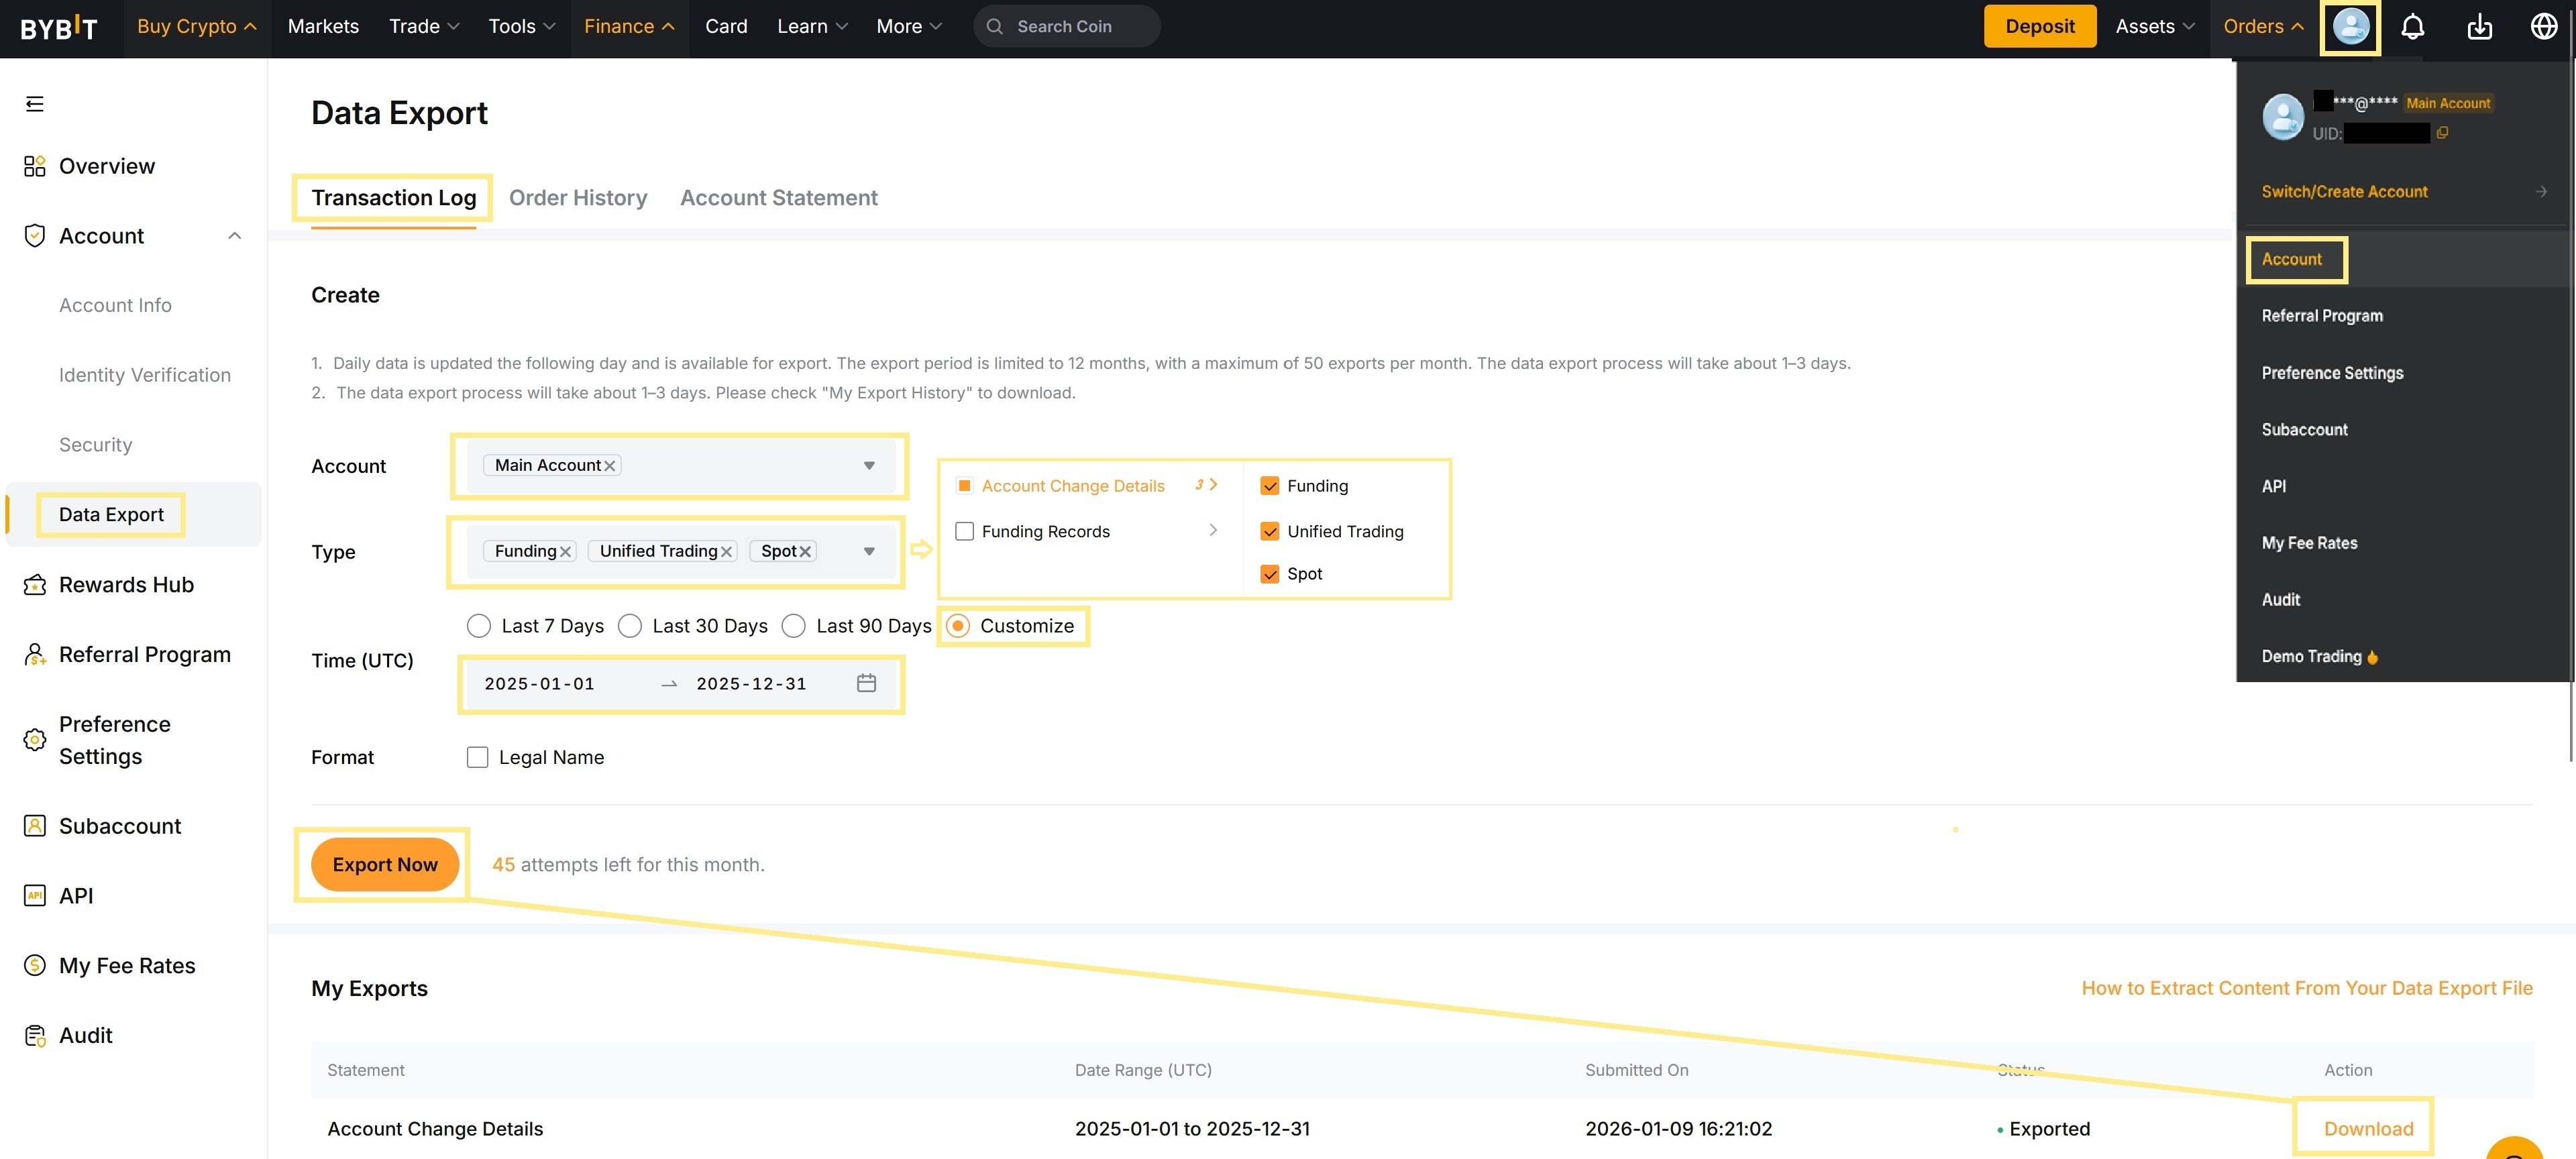
Task: Enable the Legal Name format checkbox
Action: pyautogui.click(x=477, y=757)
